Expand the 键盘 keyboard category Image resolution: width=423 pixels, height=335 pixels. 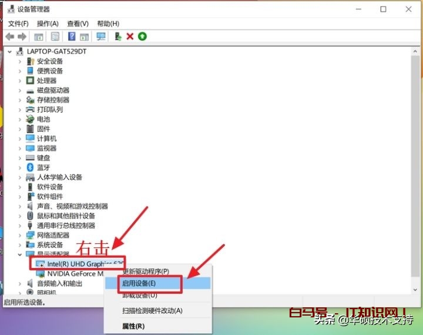tap(20, 158)
